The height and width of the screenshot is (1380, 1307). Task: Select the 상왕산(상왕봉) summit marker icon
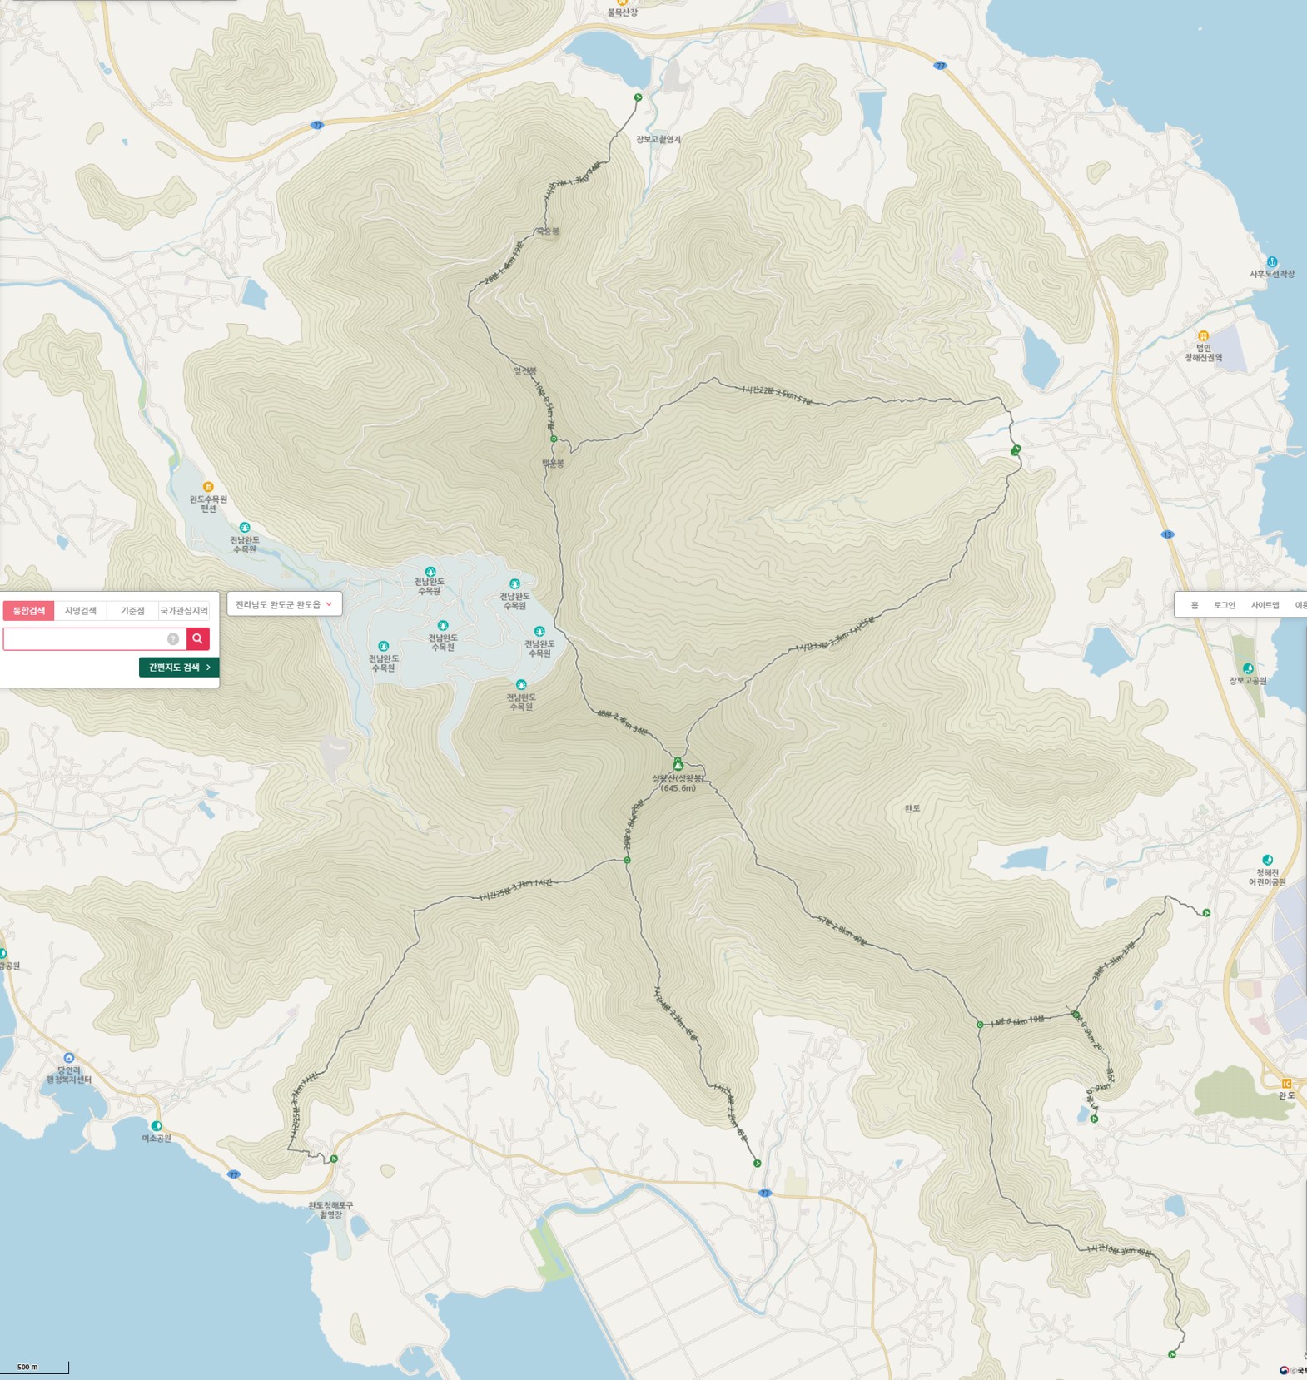click(678, 764)
